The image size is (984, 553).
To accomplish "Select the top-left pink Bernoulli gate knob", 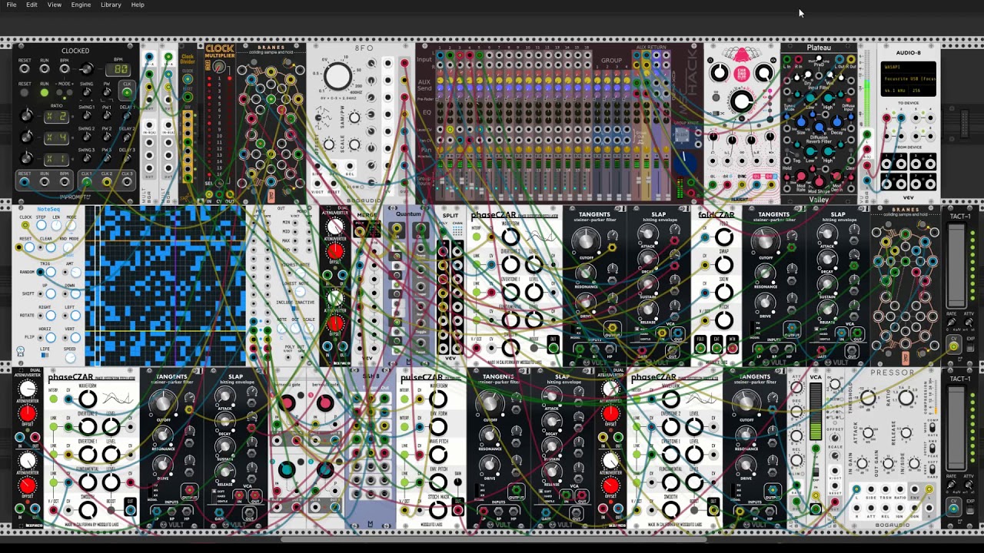I will 287,403.
